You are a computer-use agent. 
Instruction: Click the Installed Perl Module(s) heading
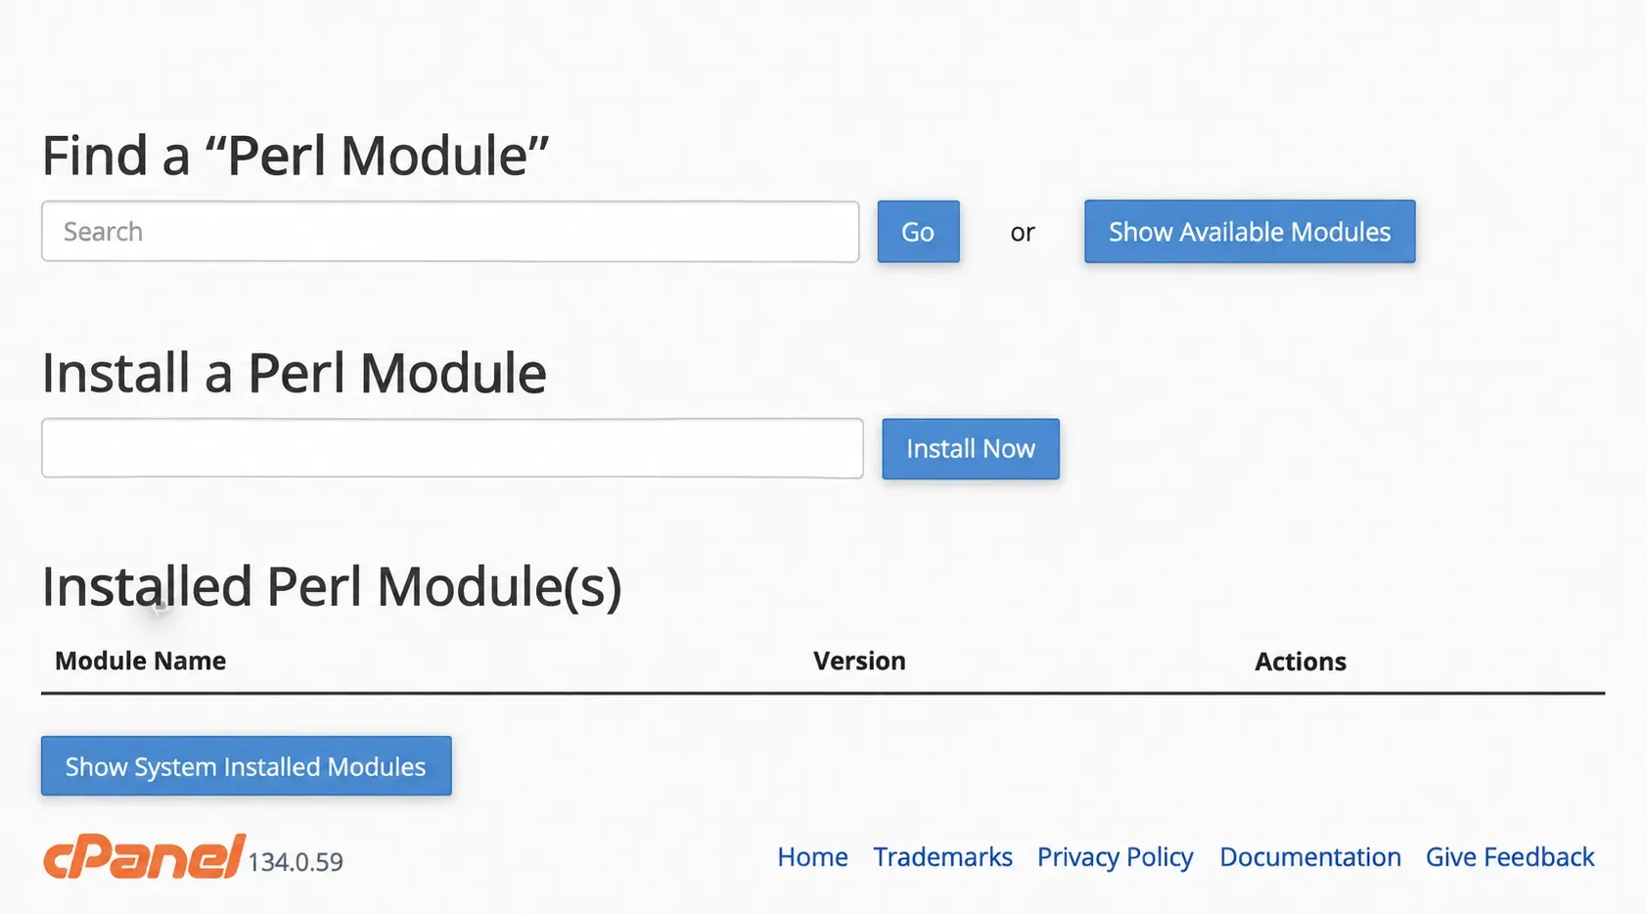click(332, 587)
